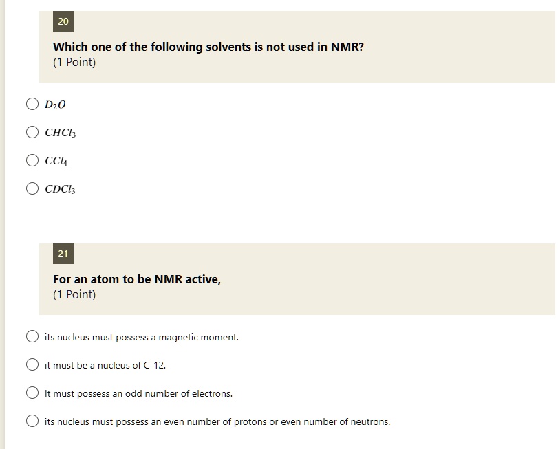Viewport: 558px width, 449px height.
Task: Click the 'For an atom to be NMR active' heading
Action: pyautogui.click(x=137, y=279)
